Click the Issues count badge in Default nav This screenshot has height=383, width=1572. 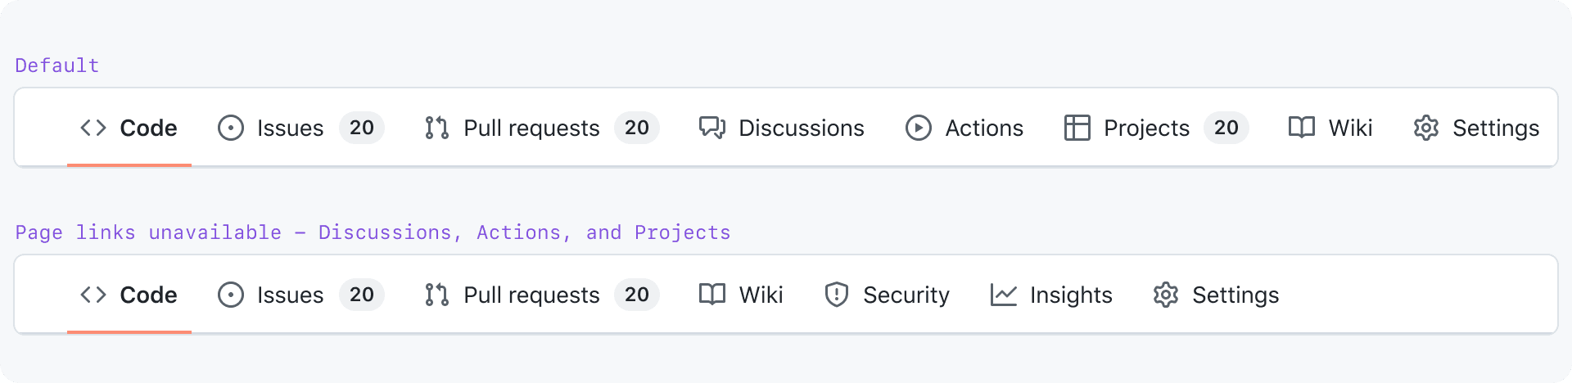362,128
